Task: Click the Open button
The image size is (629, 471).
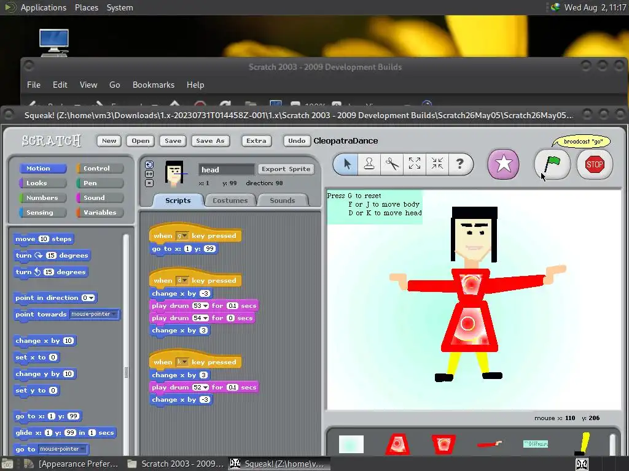Action: [141, 140]
